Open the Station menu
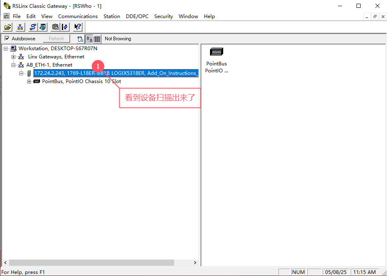 [111, 16]
